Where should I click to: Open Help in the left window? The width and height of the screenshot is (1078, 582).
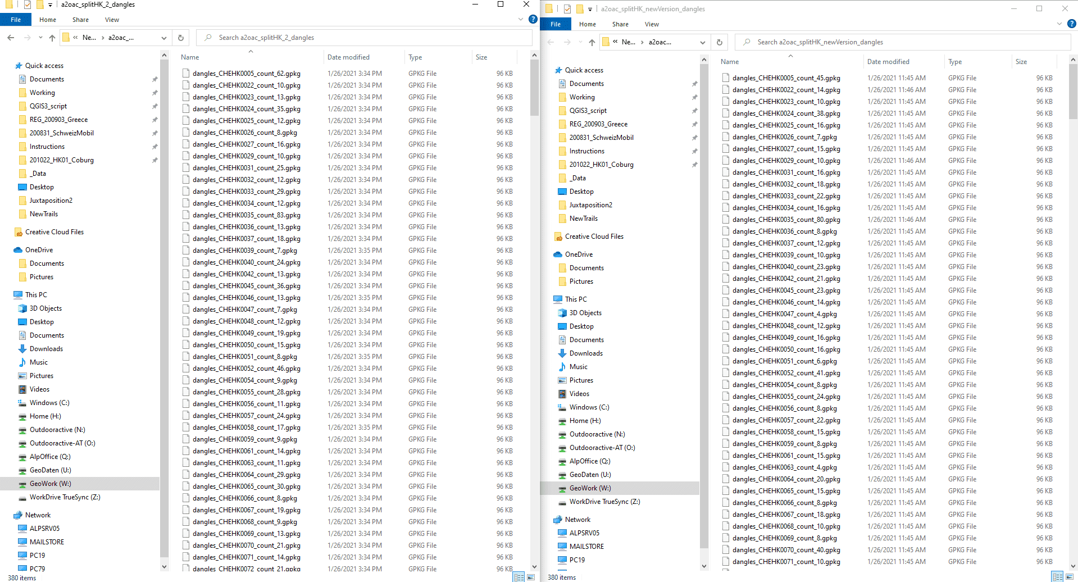tap(533, 19)
